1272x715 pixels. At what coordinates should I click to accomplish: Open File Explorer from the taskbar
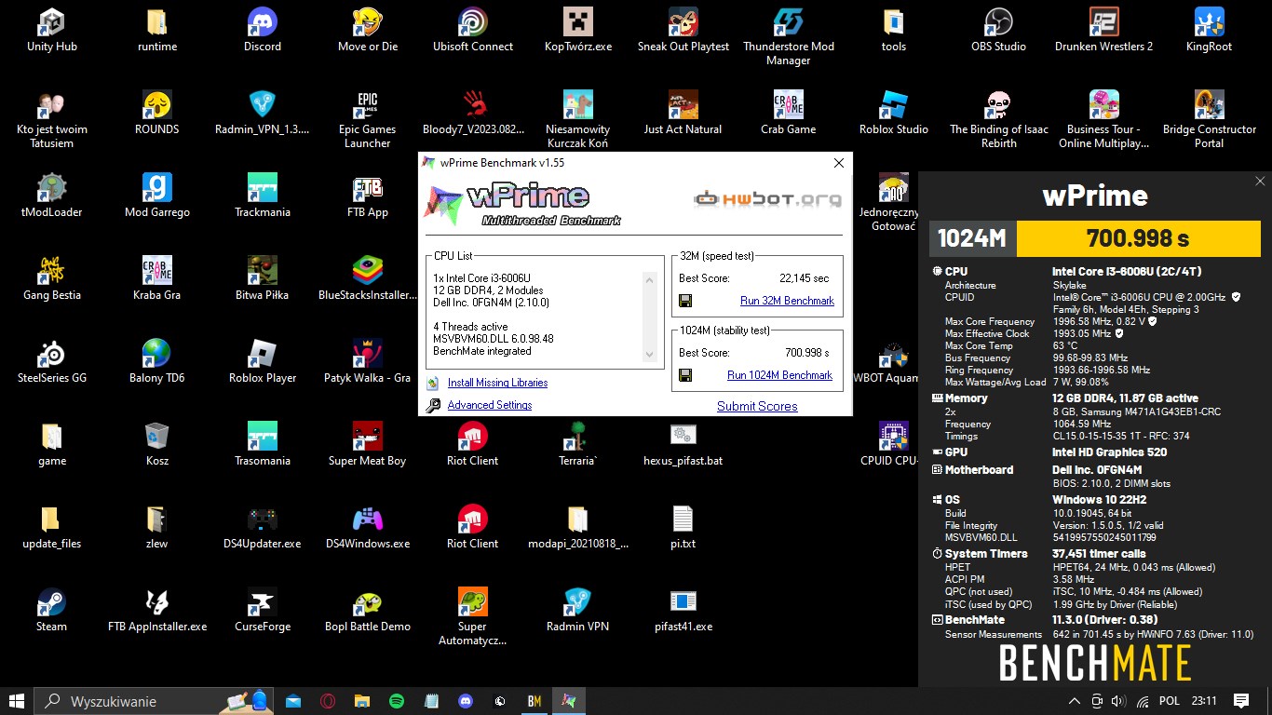(x=361, y=701)
